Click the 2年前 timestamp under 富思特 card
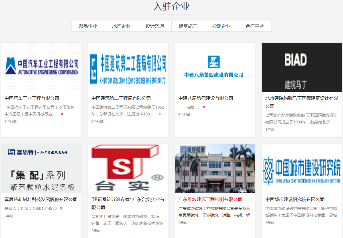Viewport: 343px width, 238px height. tap(9, 216)
